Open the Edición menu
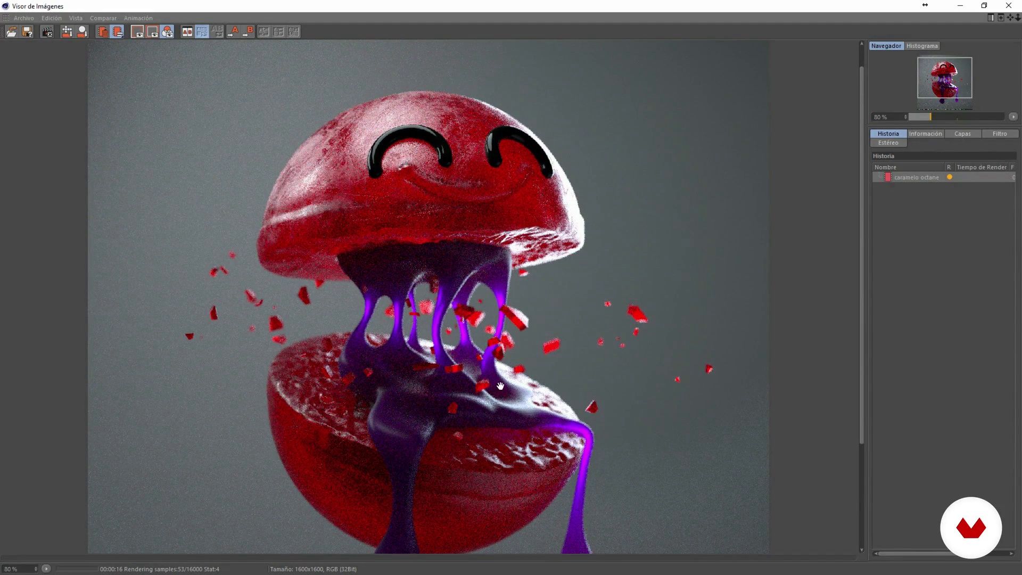The width and height of the screenshot is (1022, 575). (52, 18)
